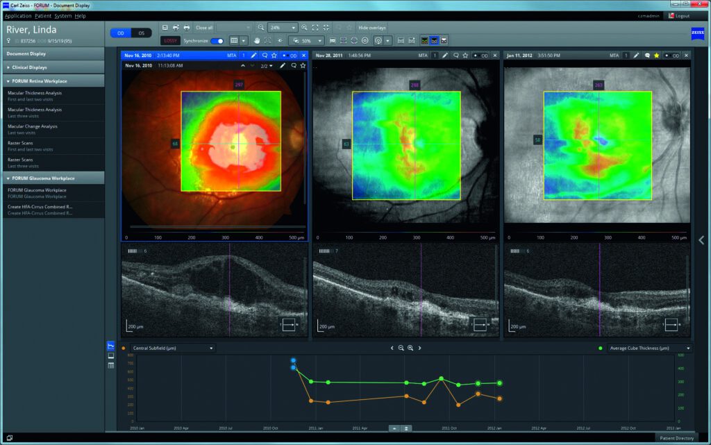The height and width of the screenshot is (445, 711).
Task: Open the layout columns dropdown arrow
Action: 244,41
